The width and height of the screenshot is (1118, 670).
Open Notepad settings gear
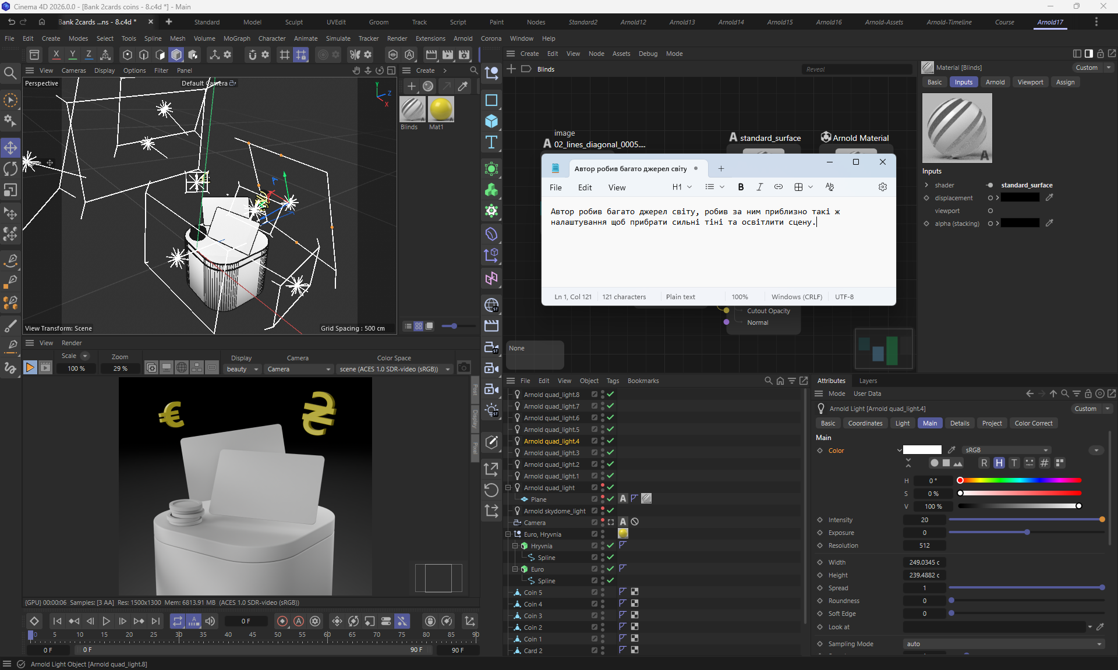tap(883, 187)
